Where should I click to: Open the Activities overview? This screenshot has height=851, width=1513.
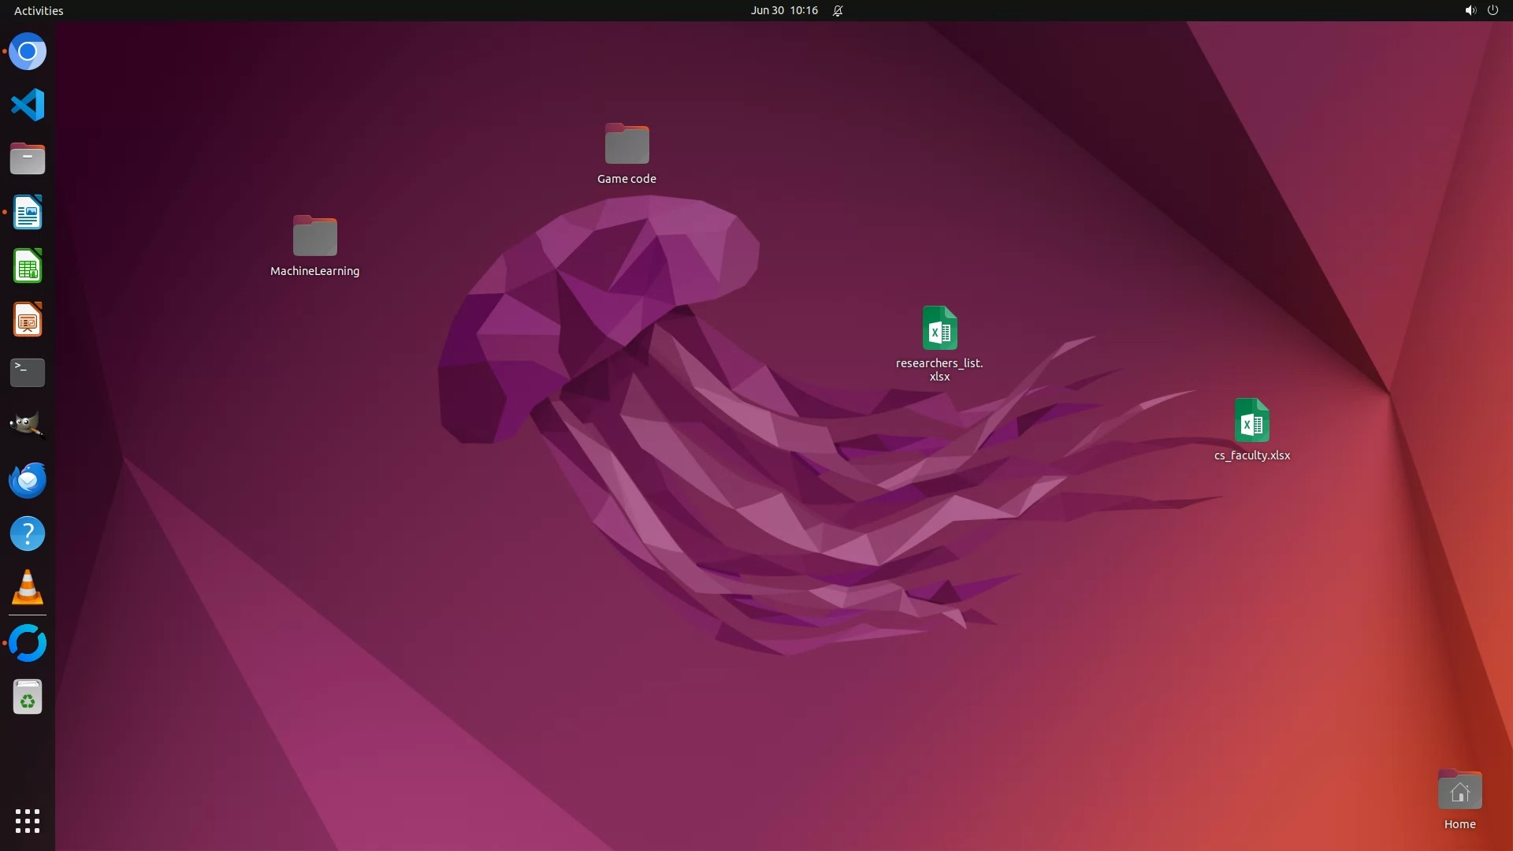pos(39,10)
